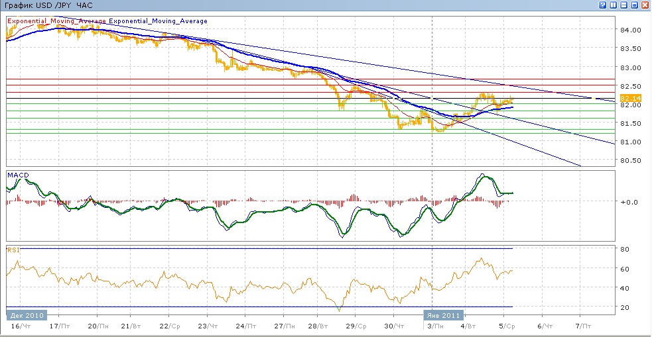Click the График USD/JPY ЧАС title bar
The height and width of the screenshot is (337, 652).
(49, 5)
